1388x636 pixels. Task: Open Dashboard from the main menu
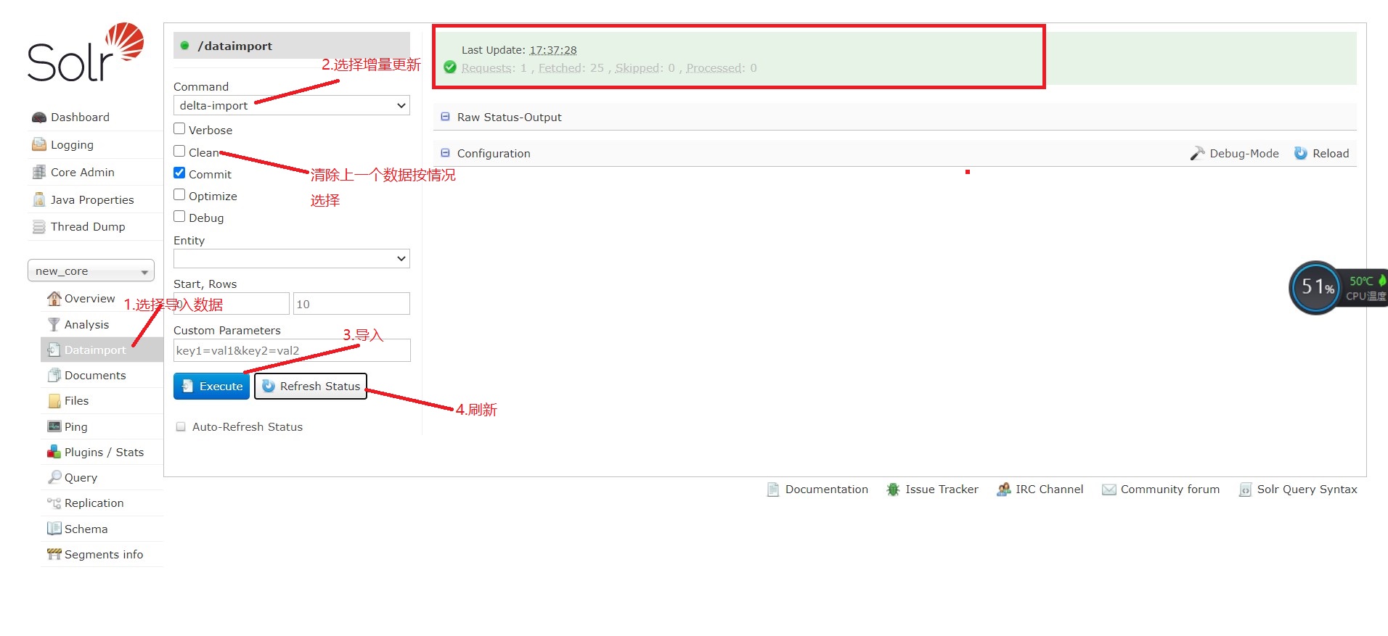tap(80, 117)
